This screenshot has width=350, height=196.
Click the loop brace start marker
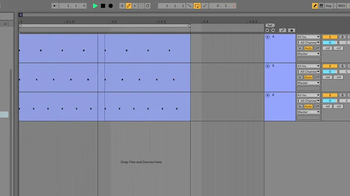click(x=20, y=26)
